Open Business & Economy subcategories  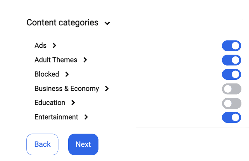(107, 89)
